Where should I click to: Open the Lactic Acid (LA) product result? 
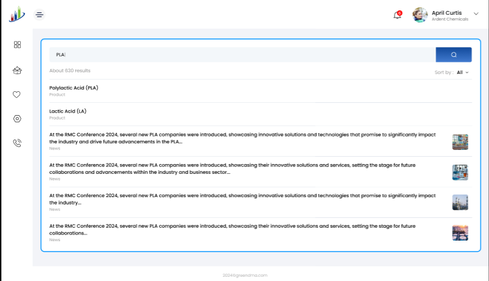click(x=68, y=111)
